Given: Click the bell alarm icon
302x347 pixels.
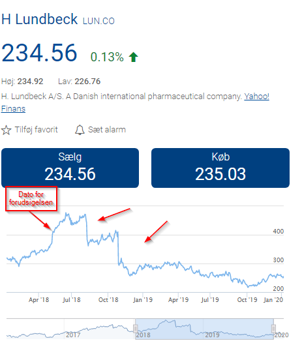Looking at the screenshot, I should point(80,130).
